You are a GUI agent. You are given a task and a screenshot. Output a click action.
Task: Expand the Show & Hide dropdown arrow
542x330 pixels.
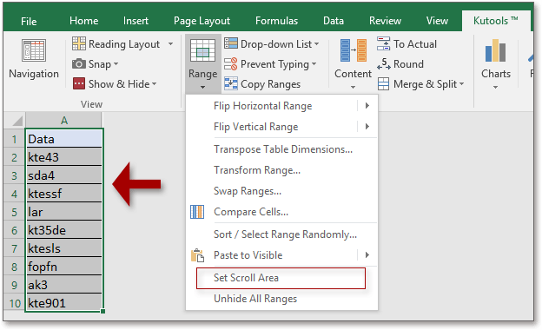click(154, 84)
